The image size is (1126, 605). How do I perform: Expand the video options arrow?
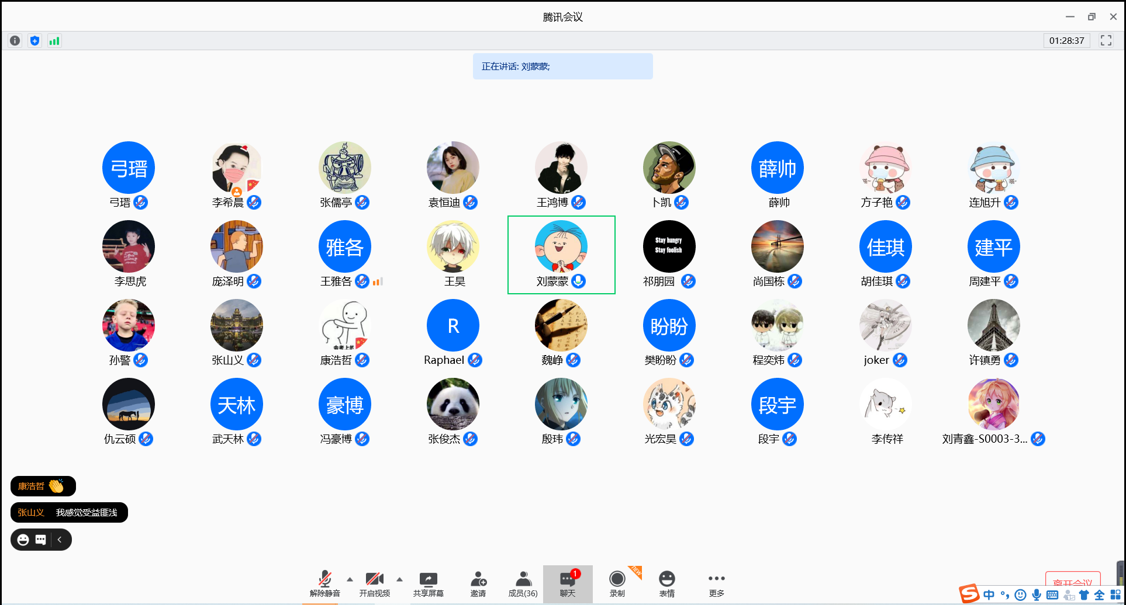pyautogui.click(x=399, y=579)
